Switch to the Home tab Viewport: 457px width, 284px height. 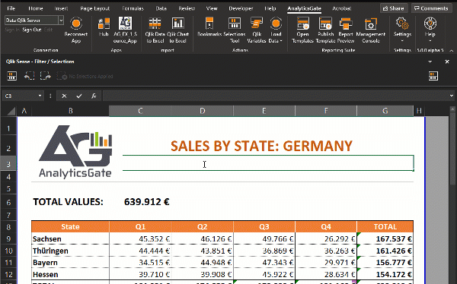coord(36,8)
